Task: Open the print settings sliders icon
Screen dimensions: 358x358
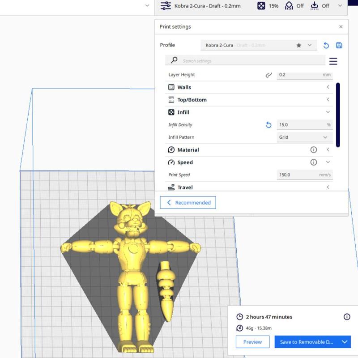Action: (166, 6)
